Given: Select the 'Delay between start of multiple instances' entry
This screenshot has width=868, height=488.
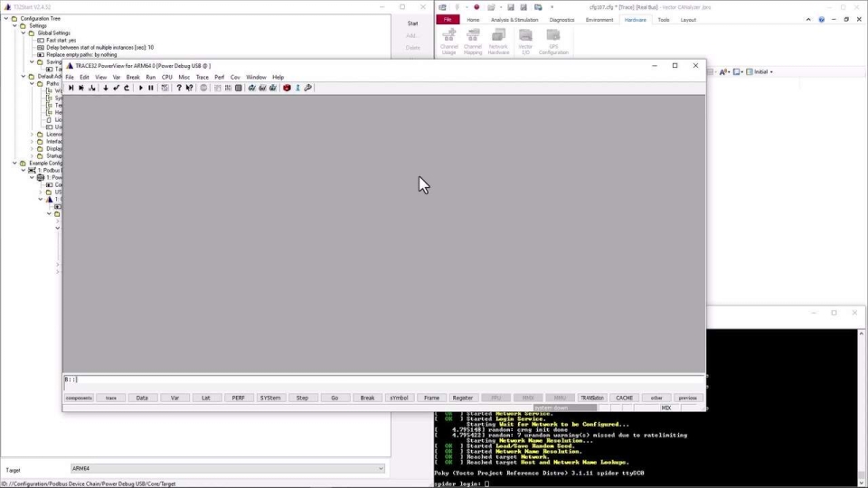Looking at the screenshot, I should tap(99, 48).
